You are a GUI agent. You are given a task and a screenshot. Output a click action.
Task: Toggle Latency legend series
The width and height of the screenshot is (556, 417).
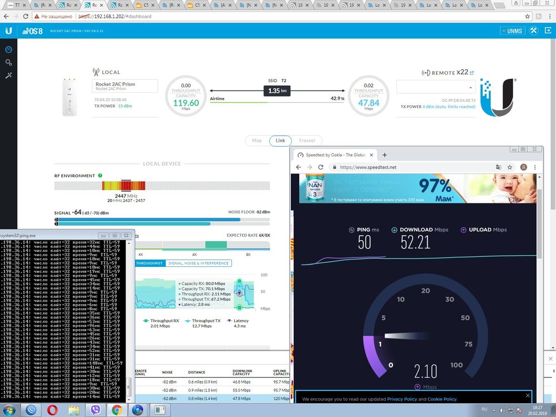point(240,321)
